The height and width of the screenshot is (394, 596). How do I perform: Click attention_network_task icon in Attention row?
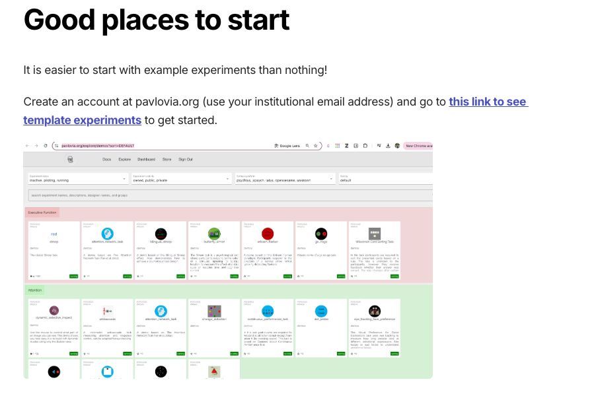[161, 312]
